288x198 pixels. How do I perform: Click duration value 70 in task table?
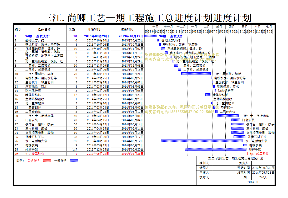pyautogui.click(x=75, y=74)
